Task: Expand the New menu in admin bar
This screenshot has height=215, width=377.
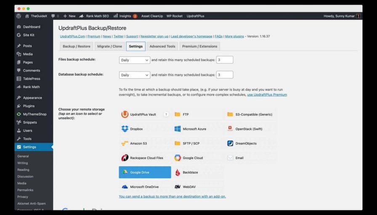Action: 69,16
